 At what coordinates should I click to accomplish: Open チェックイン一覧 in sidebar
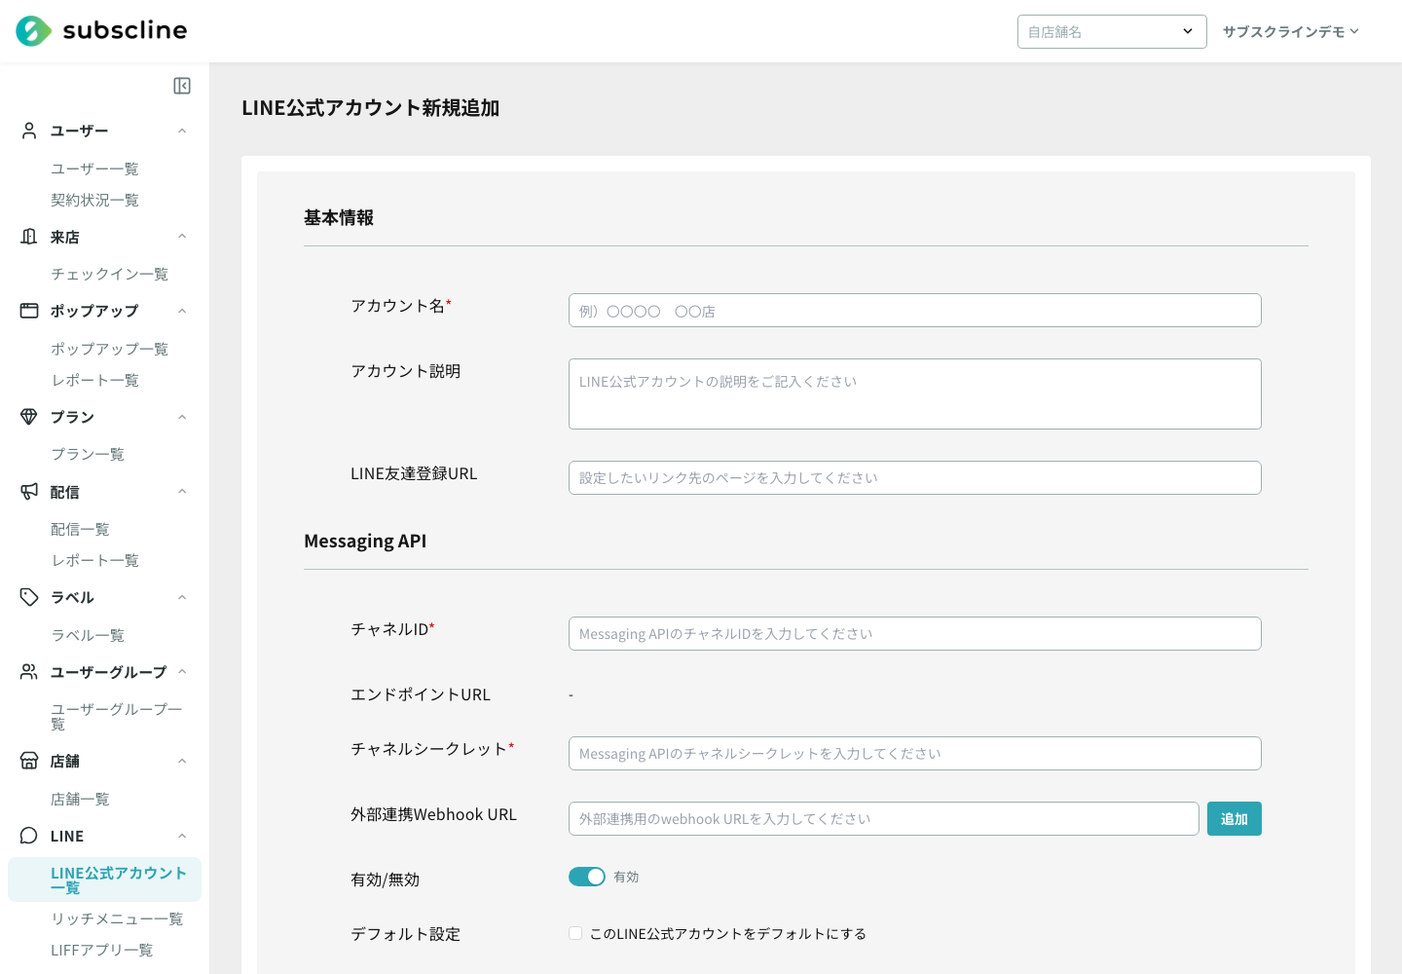[109, 274]
